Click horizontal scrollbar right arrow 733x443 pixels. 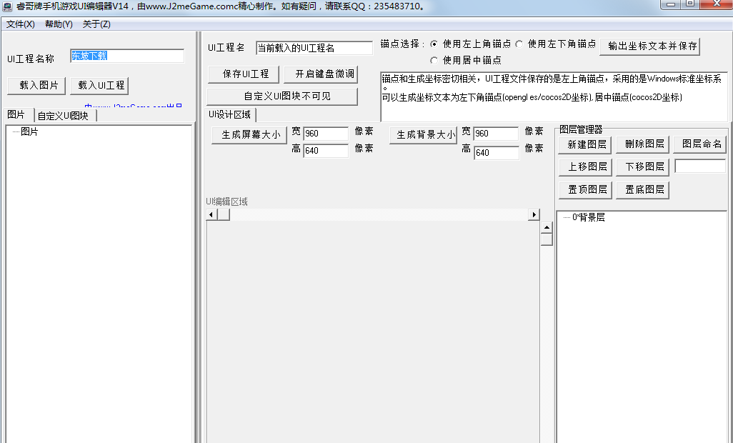click(x=534, y=214)
